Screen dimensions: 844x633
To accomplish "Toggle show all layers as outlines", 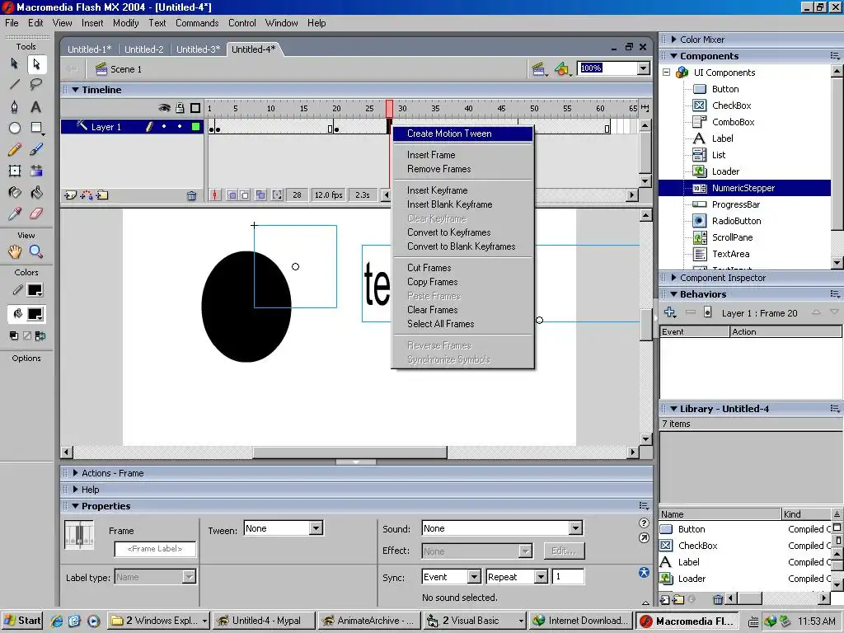I will 195,108.
